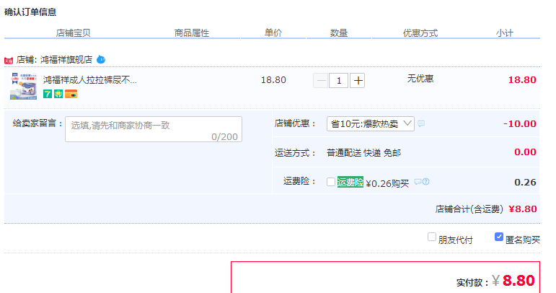Image resolution: width=556 pixels, height=293 pixels.
Task: Click the 小计 column header
Action: (504, 33)
